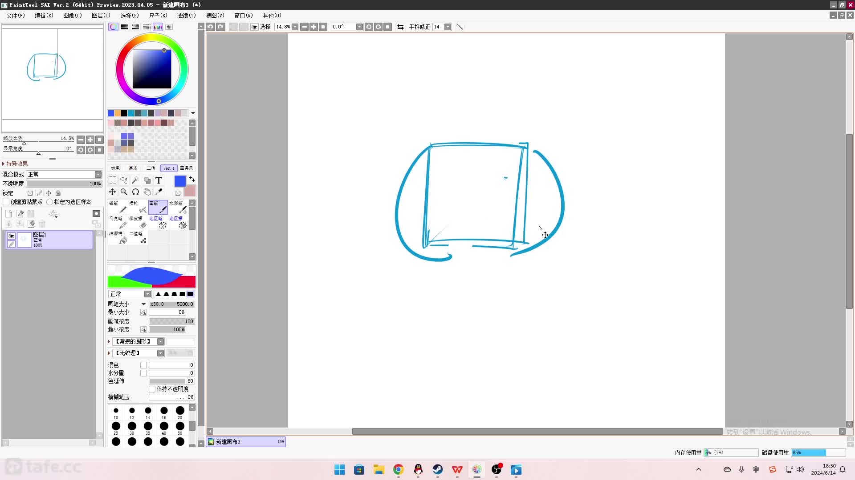Select the rotate view tool

135,192
